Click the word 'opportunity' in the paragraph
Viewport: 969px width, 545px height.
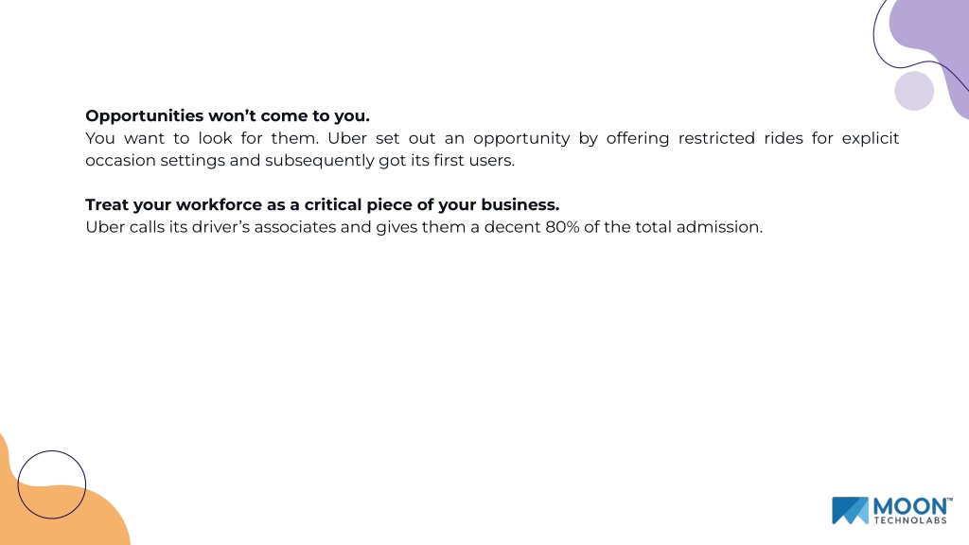pos(521,139)
